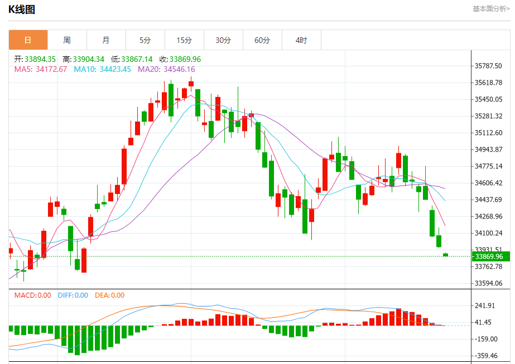
Task: Open the 4时 interval tab
Action: [x=301, y=40]
